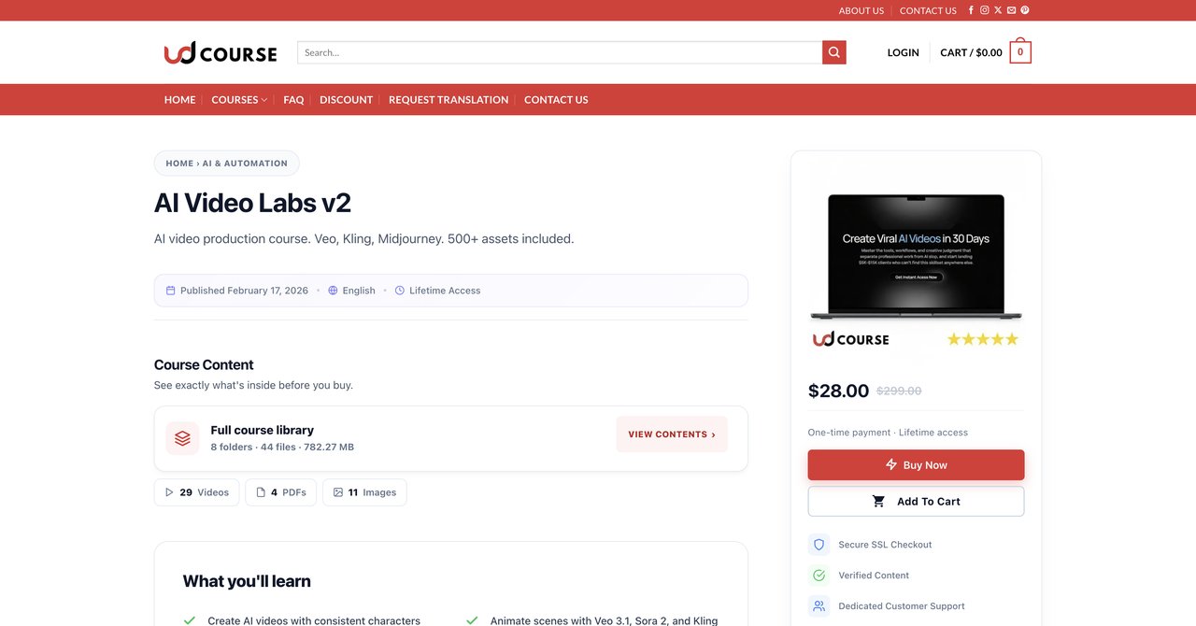Open the Instagram social icon in top bar
Screen dimensions: 1196x626
pyautogui.click(x=984, y=10)
